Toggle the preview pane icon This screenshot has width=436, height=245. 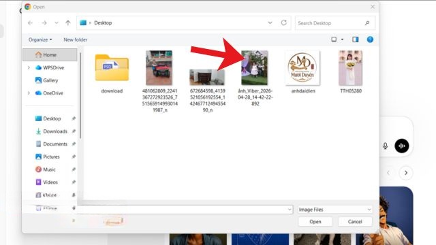point(356,39)
